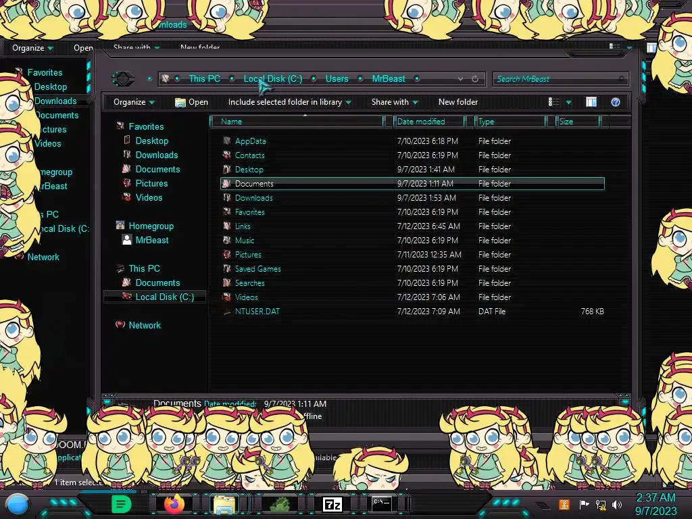692x519 pixels.
Task: Select Network in the back window sidebar
Action: coord(43,257)
